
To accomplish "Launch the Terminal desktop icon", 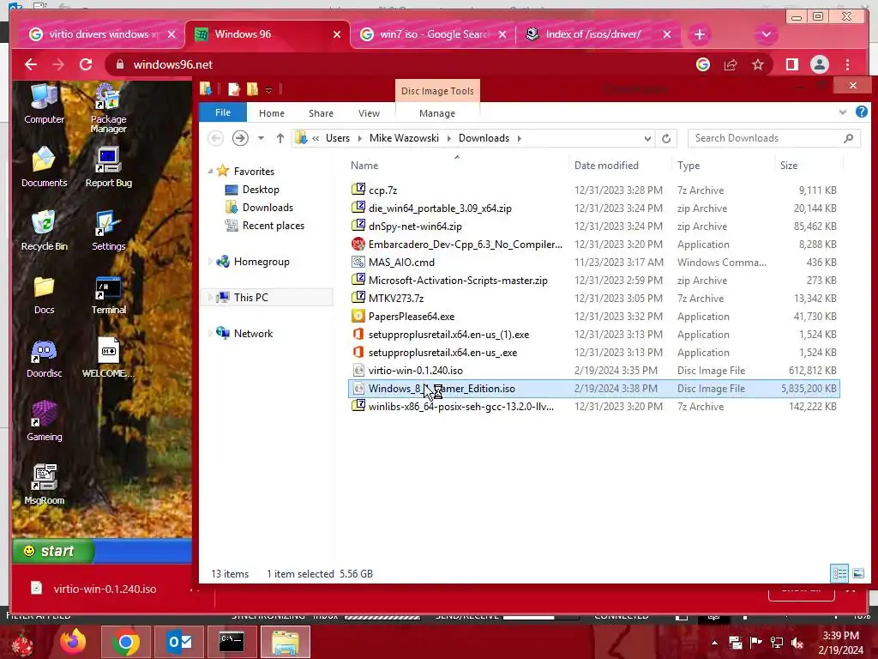I will (108, 294).
